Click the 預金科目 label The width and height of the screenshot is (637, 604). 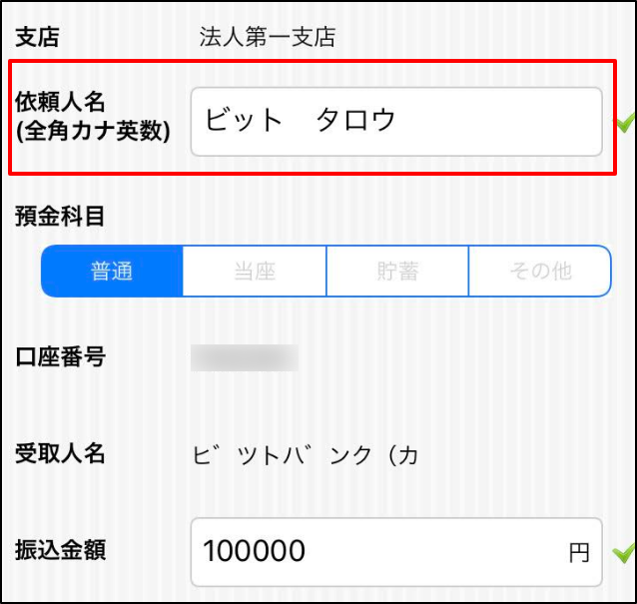click(x=60, y=216)
